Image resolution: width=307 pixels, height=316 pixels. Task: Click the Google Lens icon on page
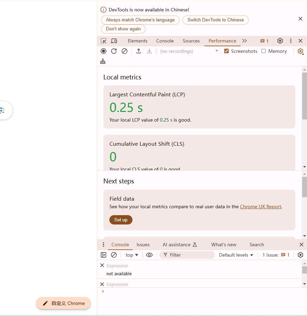tap(2, 110)
